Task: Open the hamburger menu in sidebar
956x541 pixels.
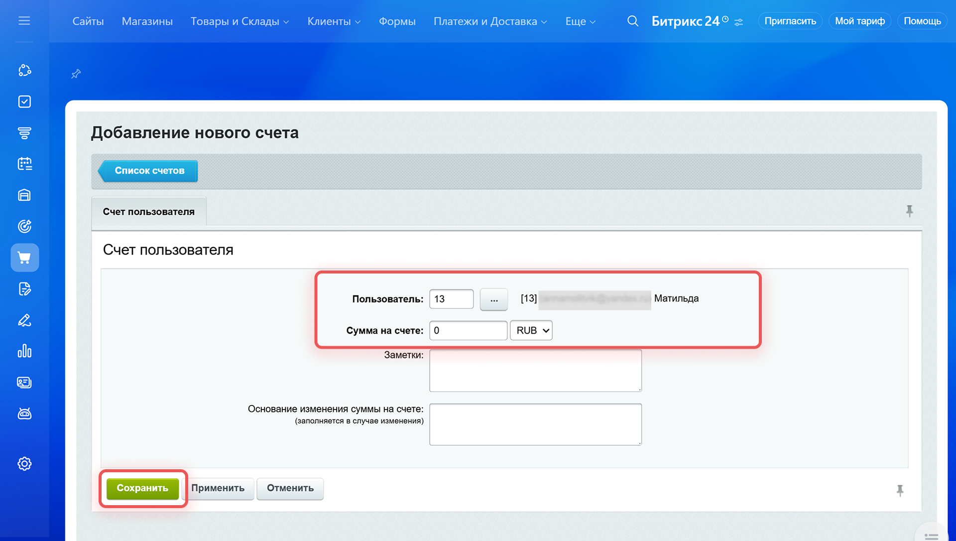Action: coord(24,21)
